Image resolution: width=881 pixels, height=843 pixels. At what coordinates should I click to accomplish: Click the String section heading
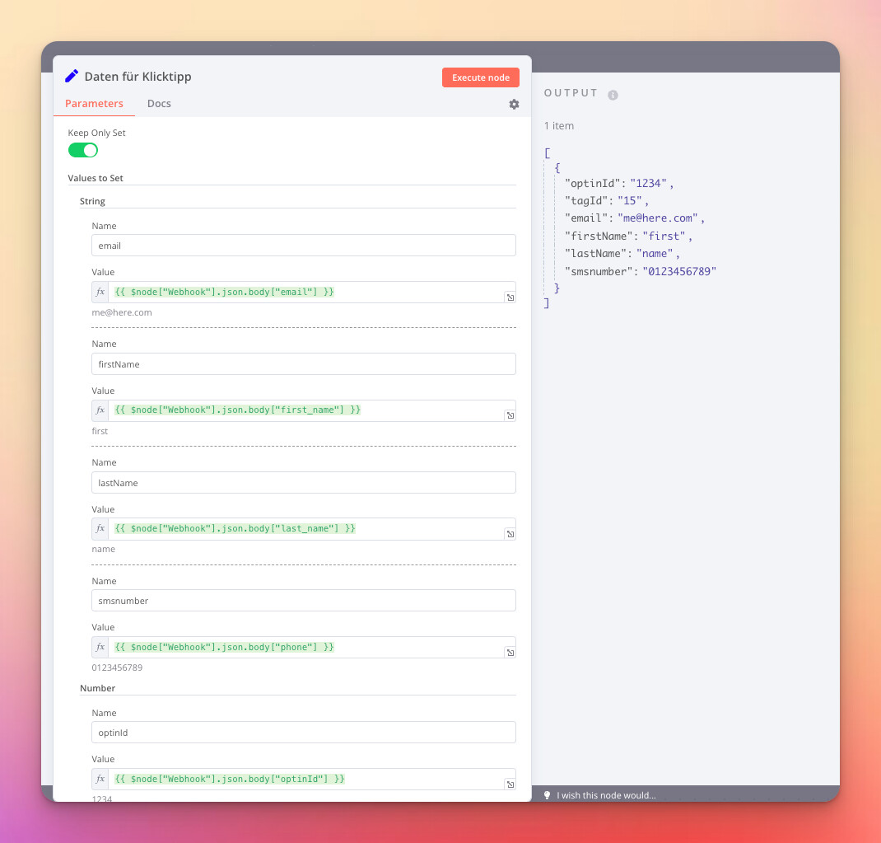(x=92, y=201)
